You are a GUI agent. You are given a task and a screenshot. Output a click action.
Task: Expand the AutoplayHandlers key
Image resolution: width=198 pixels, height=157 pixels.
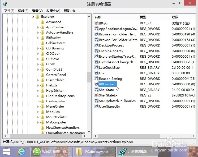pos(38,33)
